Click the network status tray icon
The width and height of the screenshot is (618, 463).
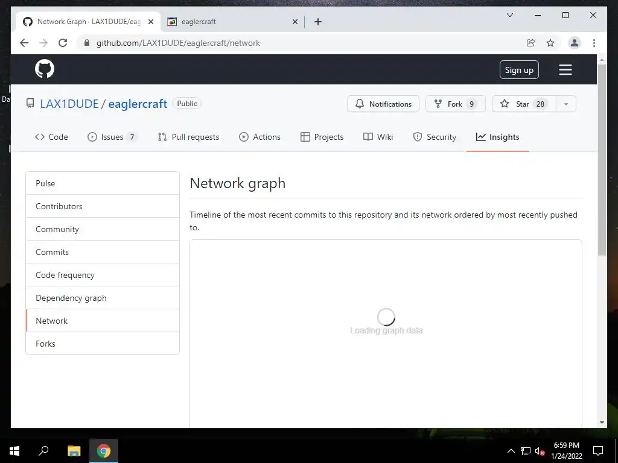(x=526, y=451)
